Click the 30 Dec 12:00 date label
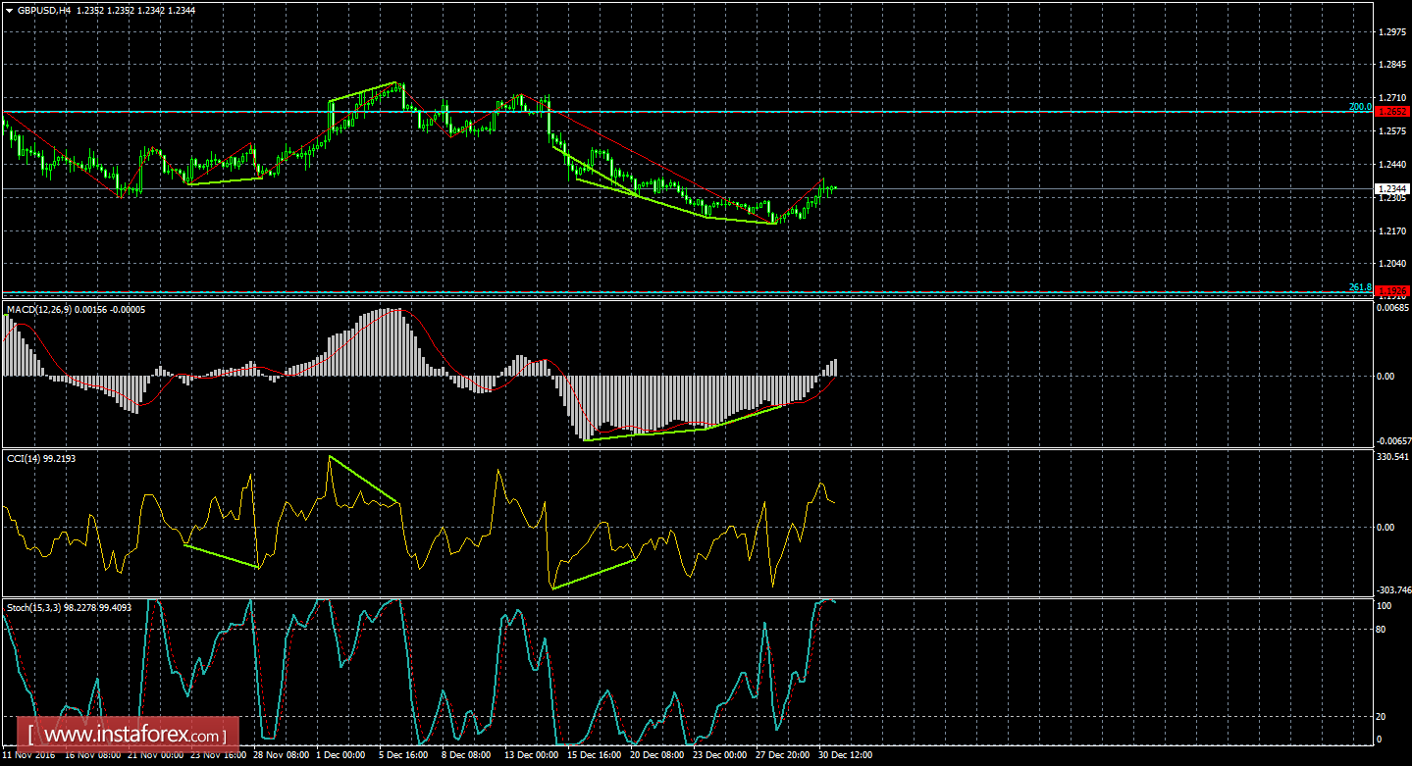 tap(844, 755)
